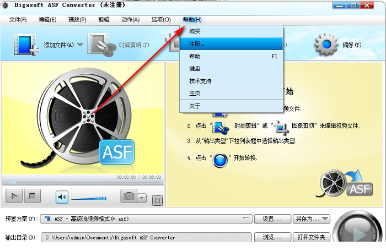Viewport: 386px width, 251px height.
Task: Click the crop icon in instructions step 2
Action: [x=281, y=127]
